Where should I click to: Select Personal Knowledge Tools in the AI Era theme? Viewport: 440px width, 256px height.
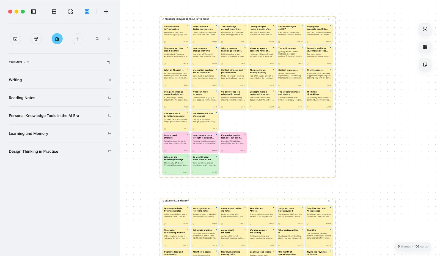[60, 116]
